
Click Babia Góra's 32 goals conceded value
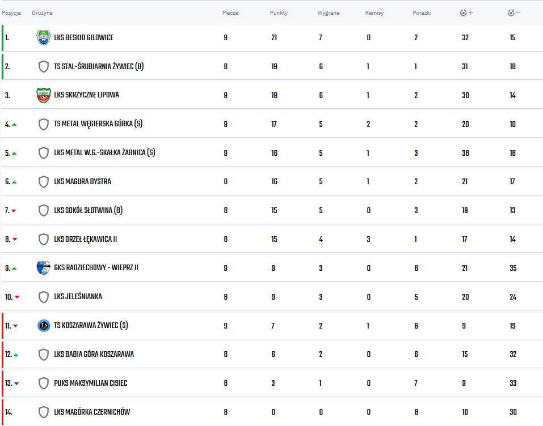point(513,355)
